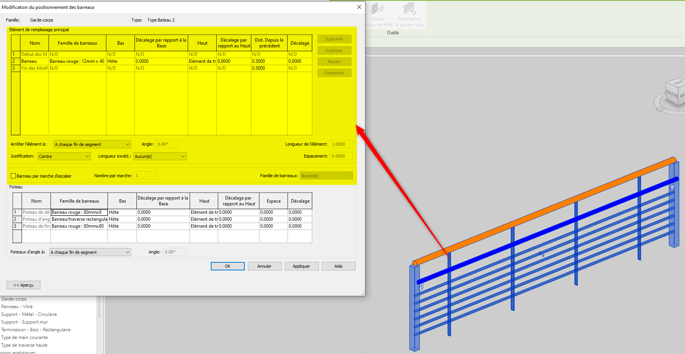Click the ViewCube in the 3D view
The height and width of the screenshot is (354, 685).
click(x=675, y=92)
